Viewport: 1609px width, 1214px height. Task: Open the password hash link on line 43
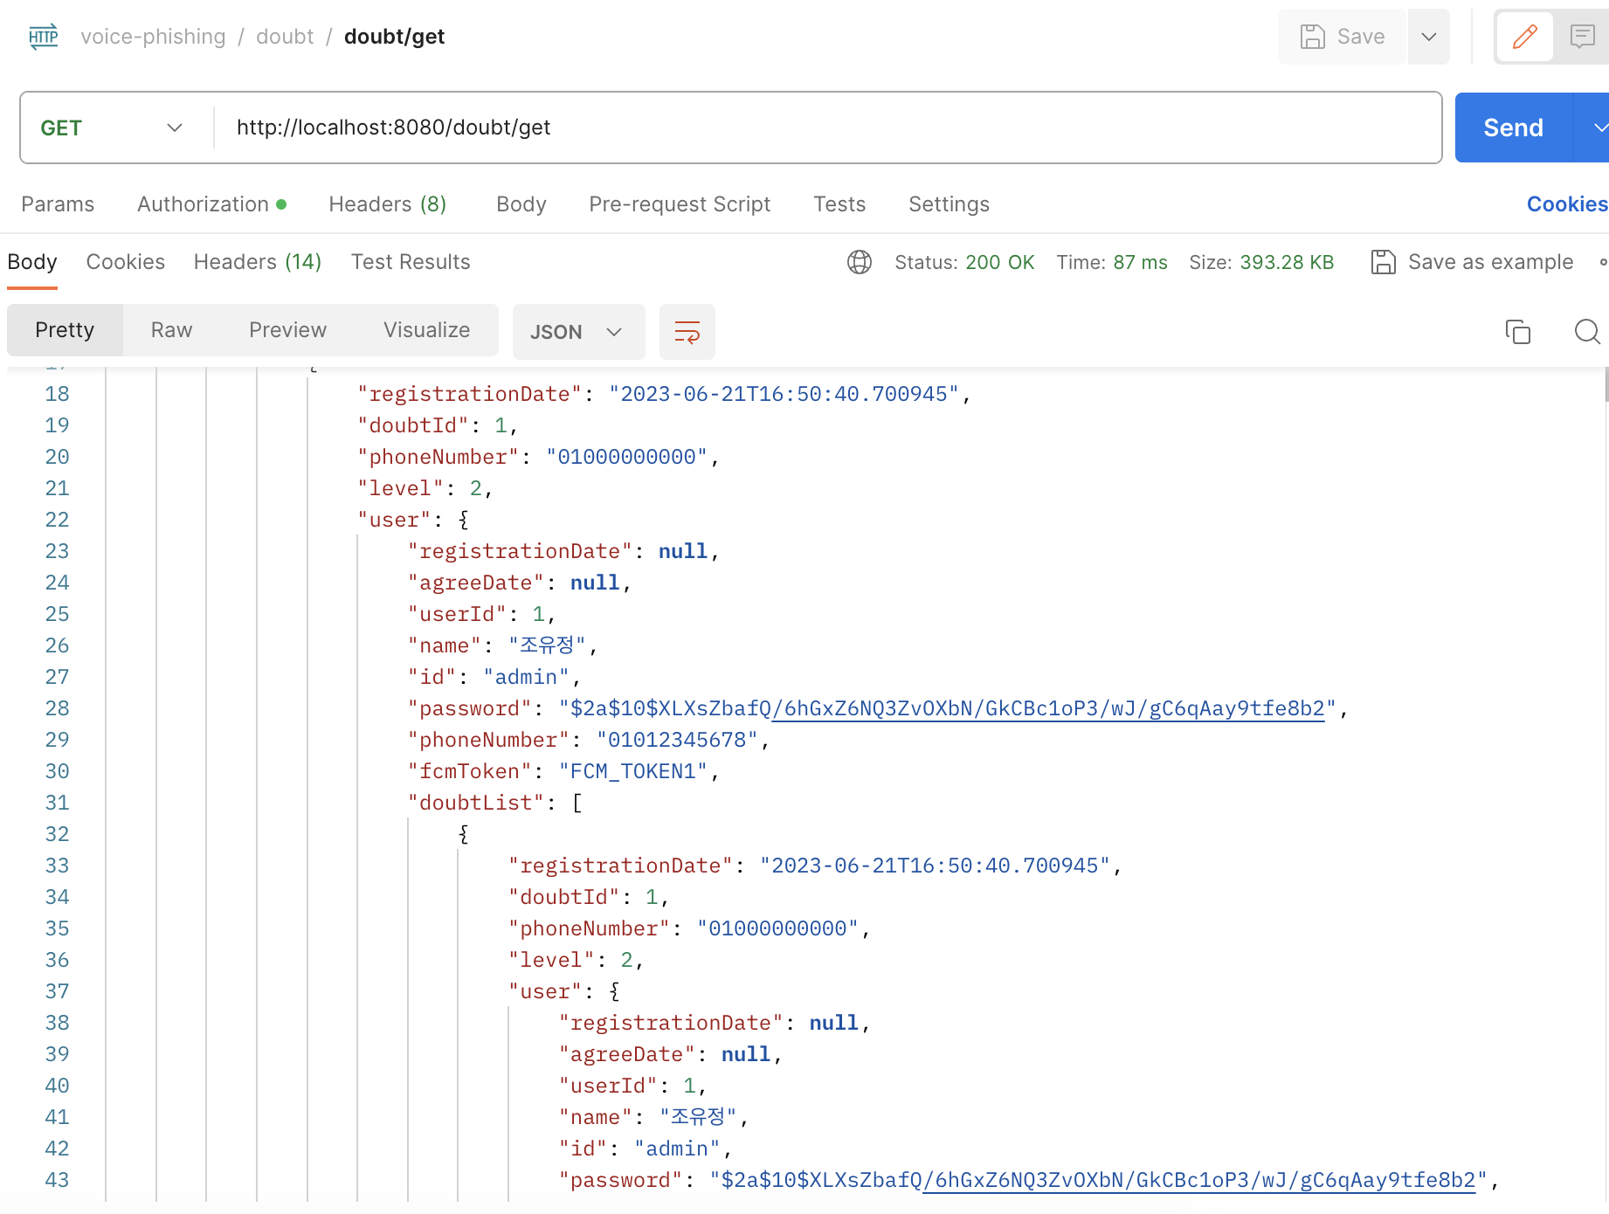[x=1199, y=1180]
